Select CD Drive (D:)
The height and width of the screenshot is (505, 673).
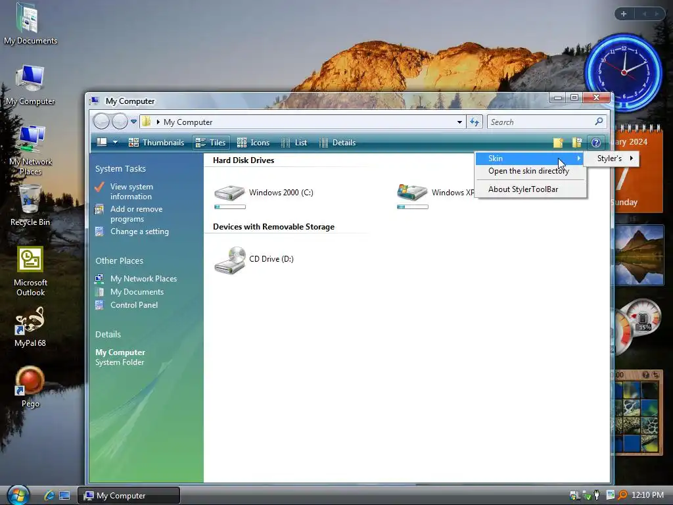pyautogui.click(x=254, y=260)
